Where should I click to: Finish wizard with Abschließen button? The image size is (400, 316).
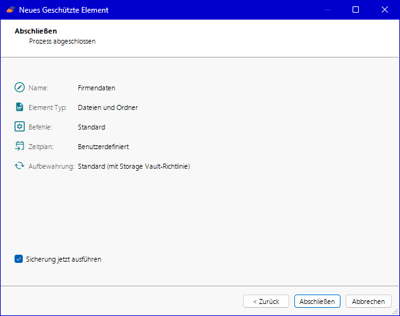[317, 301]
